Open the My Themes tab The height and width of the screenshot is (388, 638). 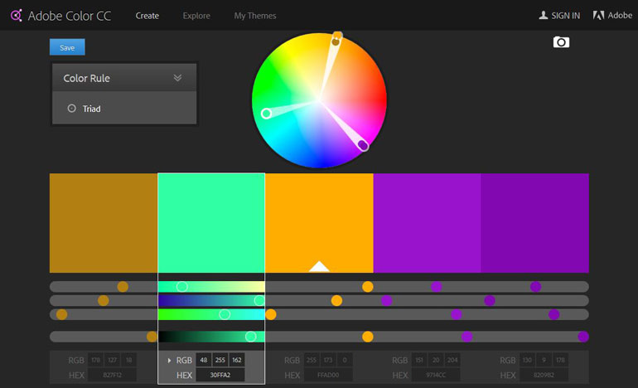click(x=254, y=16)
